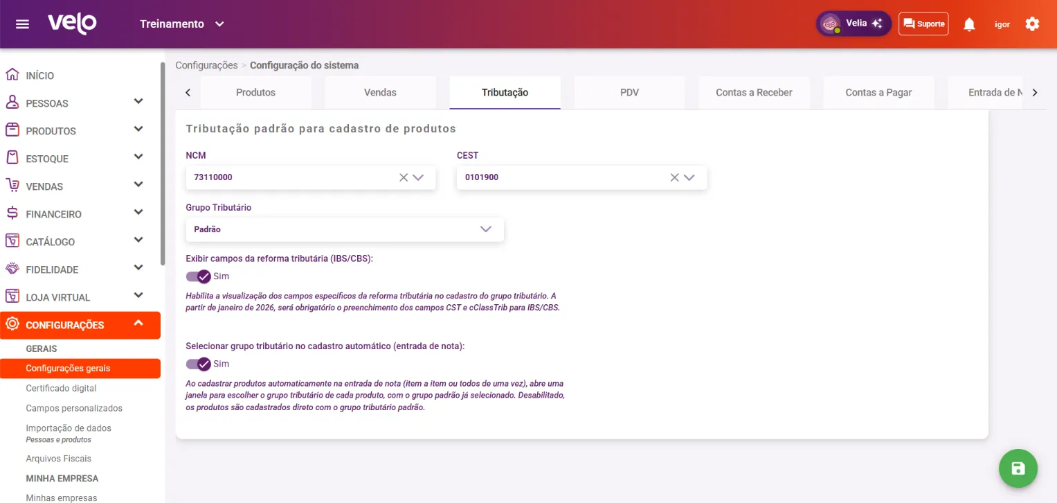Screen dimensions: 1057x503
Task: Click the igor user name
Action: tap(1002, 24)
